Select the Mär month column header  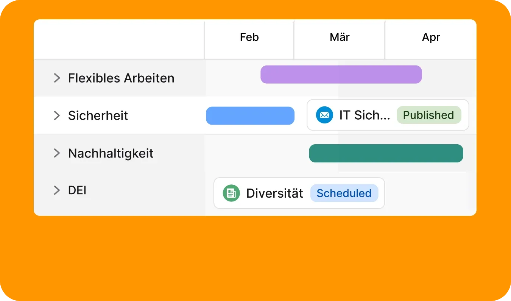pos(340,37)
